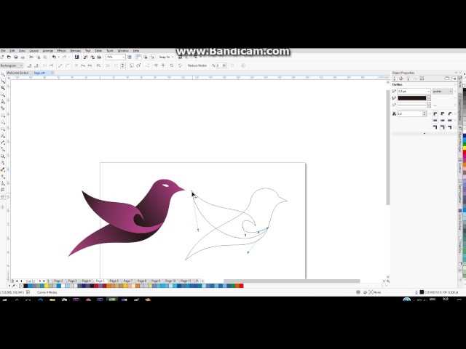Screen dimensions: 466x349
Task: Select the first line caps option
Action: [435, 121]
